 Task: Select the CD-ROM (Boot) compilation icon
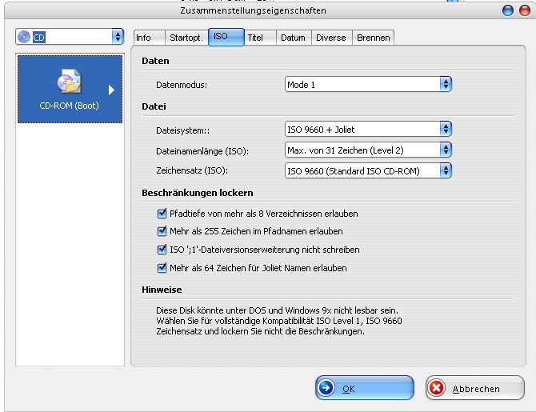pos(70,89)
